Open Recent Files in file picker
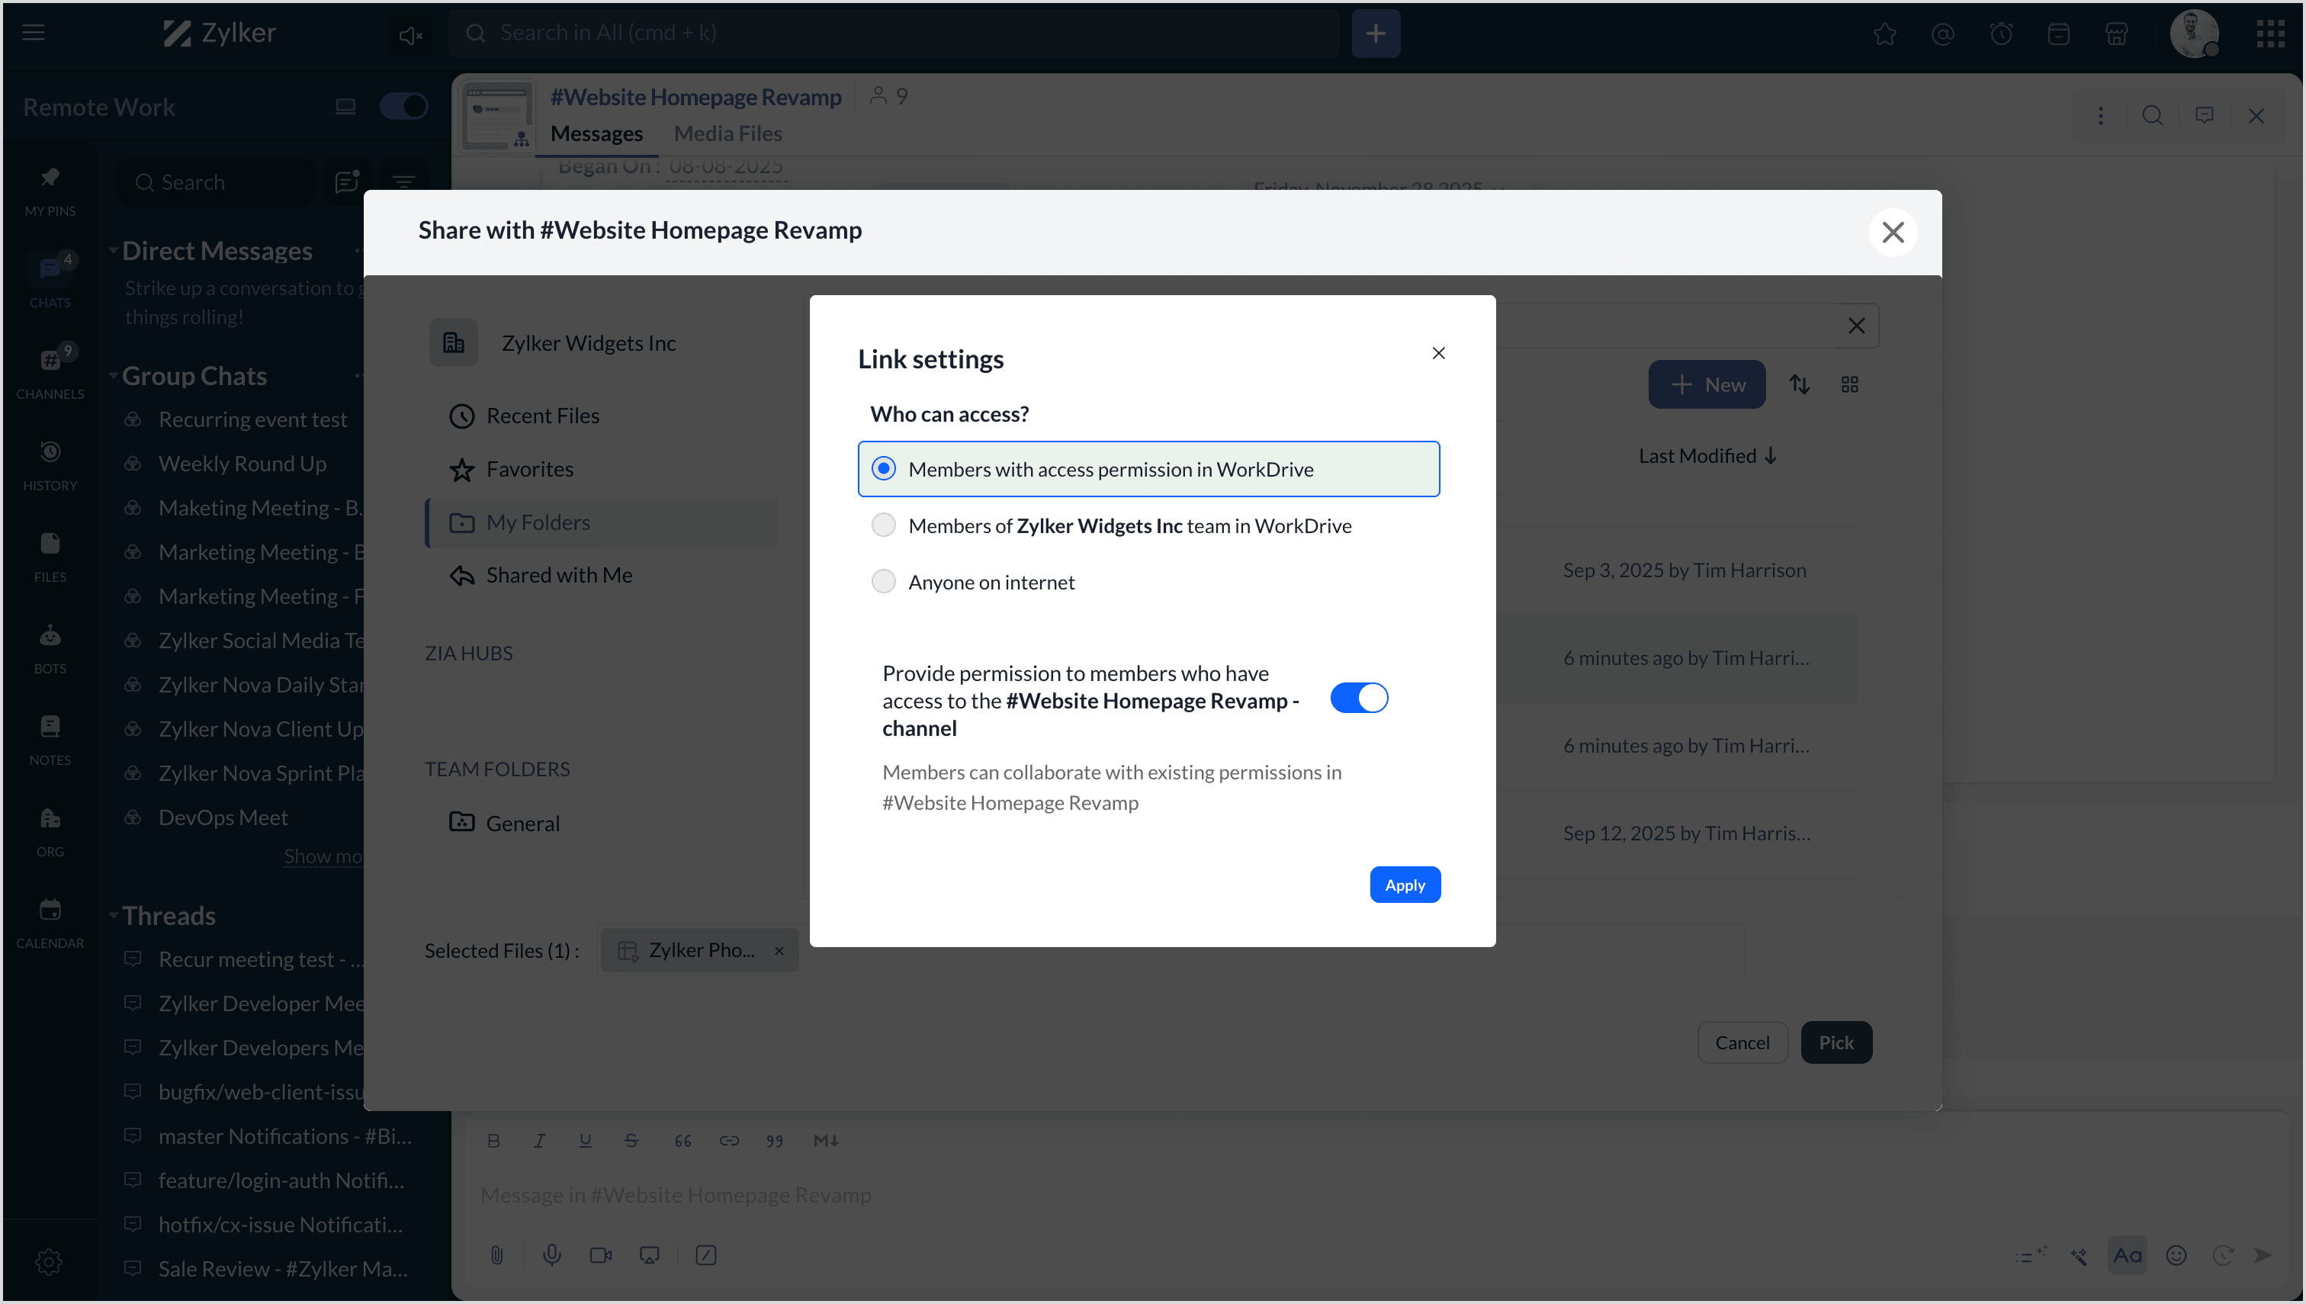Image resolution: width=2306 pixels, height=1304 pixels. click(541, 416)
